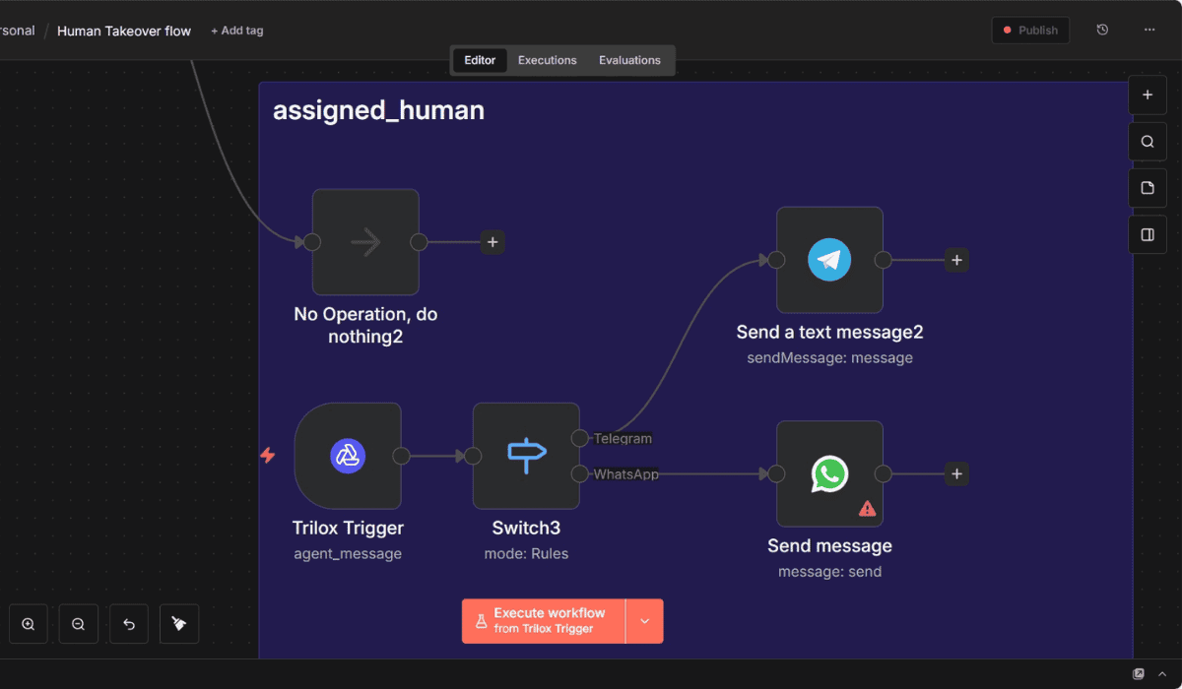Open the Execute workflow dropdown chevron
The image size is (1182, 689).
[644, 620]
